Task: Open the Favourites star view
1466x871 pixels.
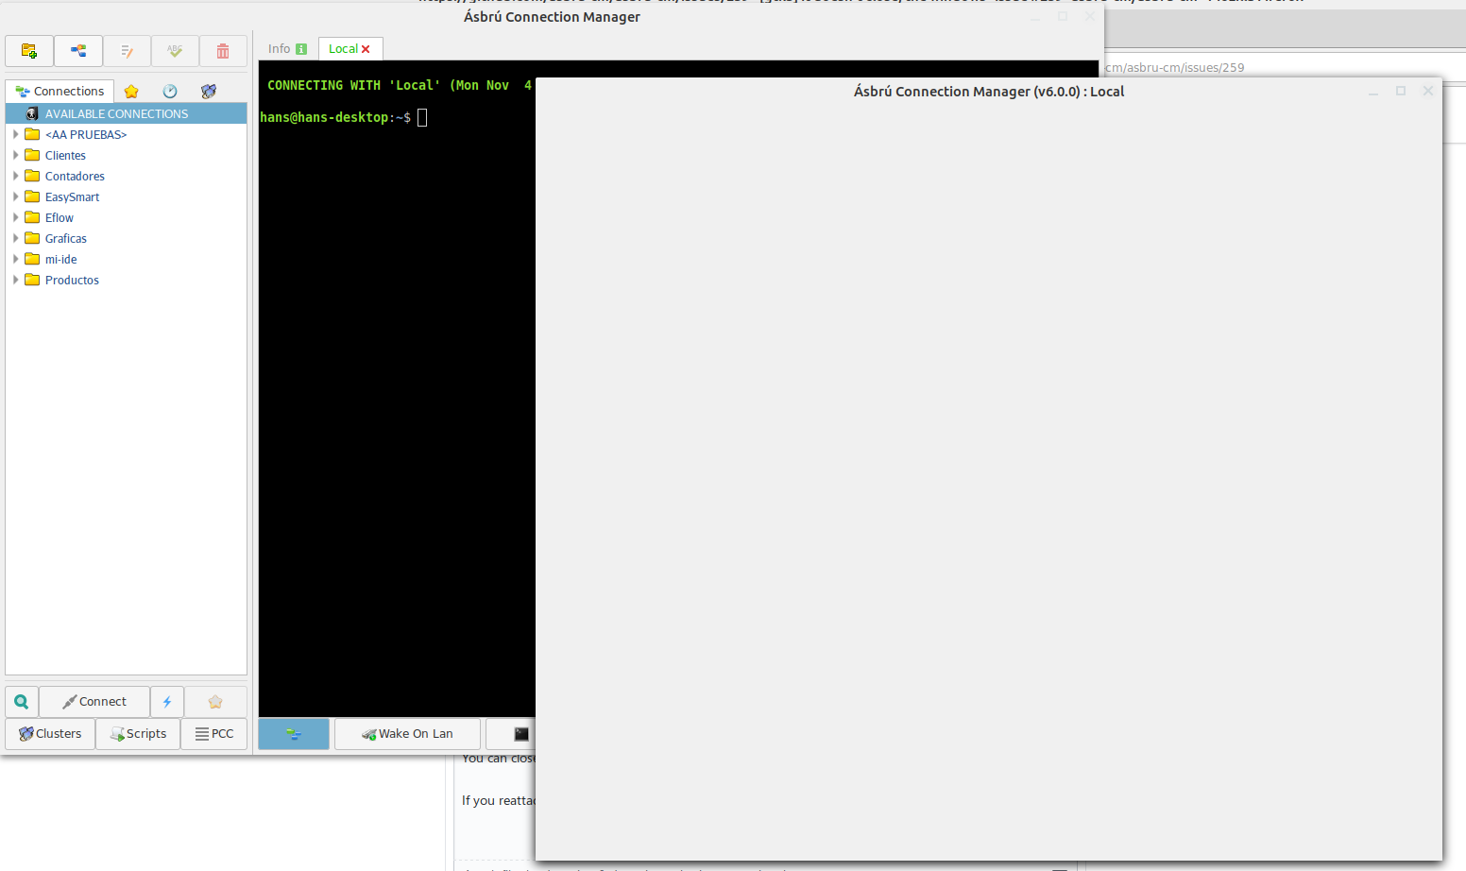Action: [130, 91]
